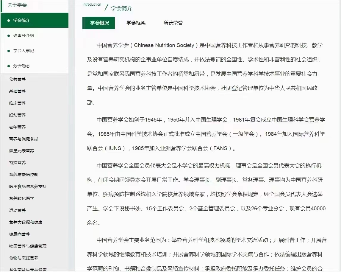The width and height of the screenshot is (341, 272).
Task: Open 理事会介绍 in the sidebar
Action: point(24,35)
